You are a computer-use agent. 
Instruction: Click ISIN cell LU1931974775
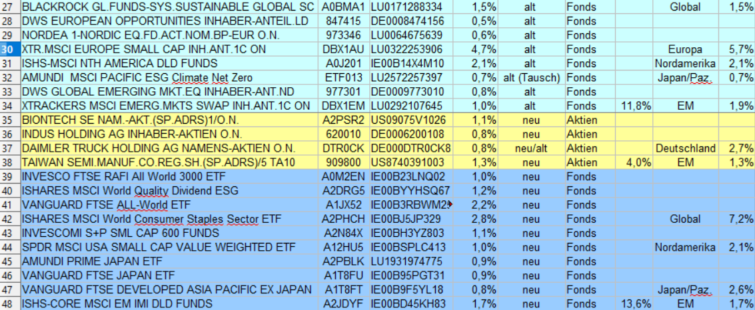411,261
